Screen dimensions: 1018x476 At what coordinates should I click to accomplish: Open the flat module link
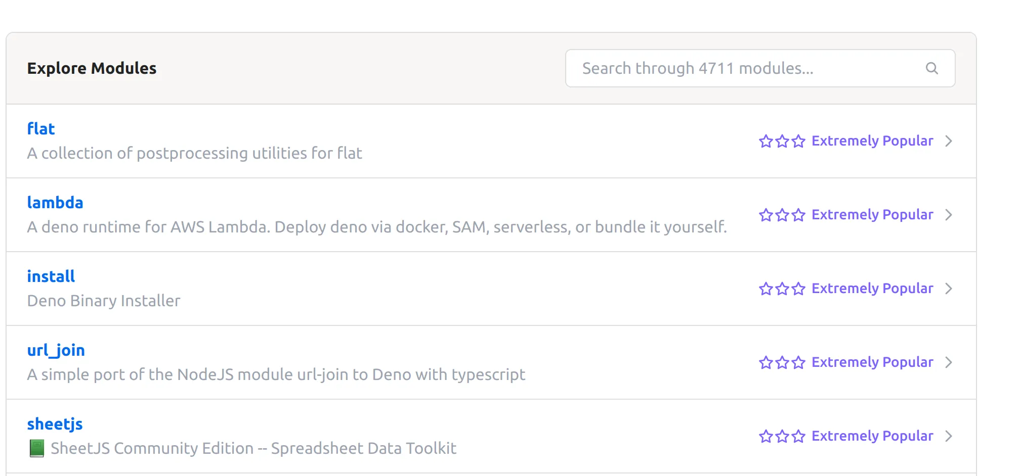(41, 129)
